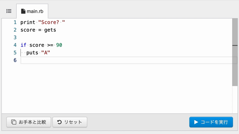The height and width of the screenshot is (134, 239).
Task: Click the empty line 3
Action: pos(127,38)
